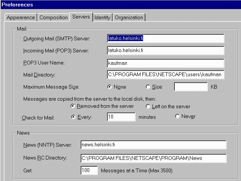
Task: Click the Outgoing Mail (SMTP) Server field
Action: (x=165, y=38)
